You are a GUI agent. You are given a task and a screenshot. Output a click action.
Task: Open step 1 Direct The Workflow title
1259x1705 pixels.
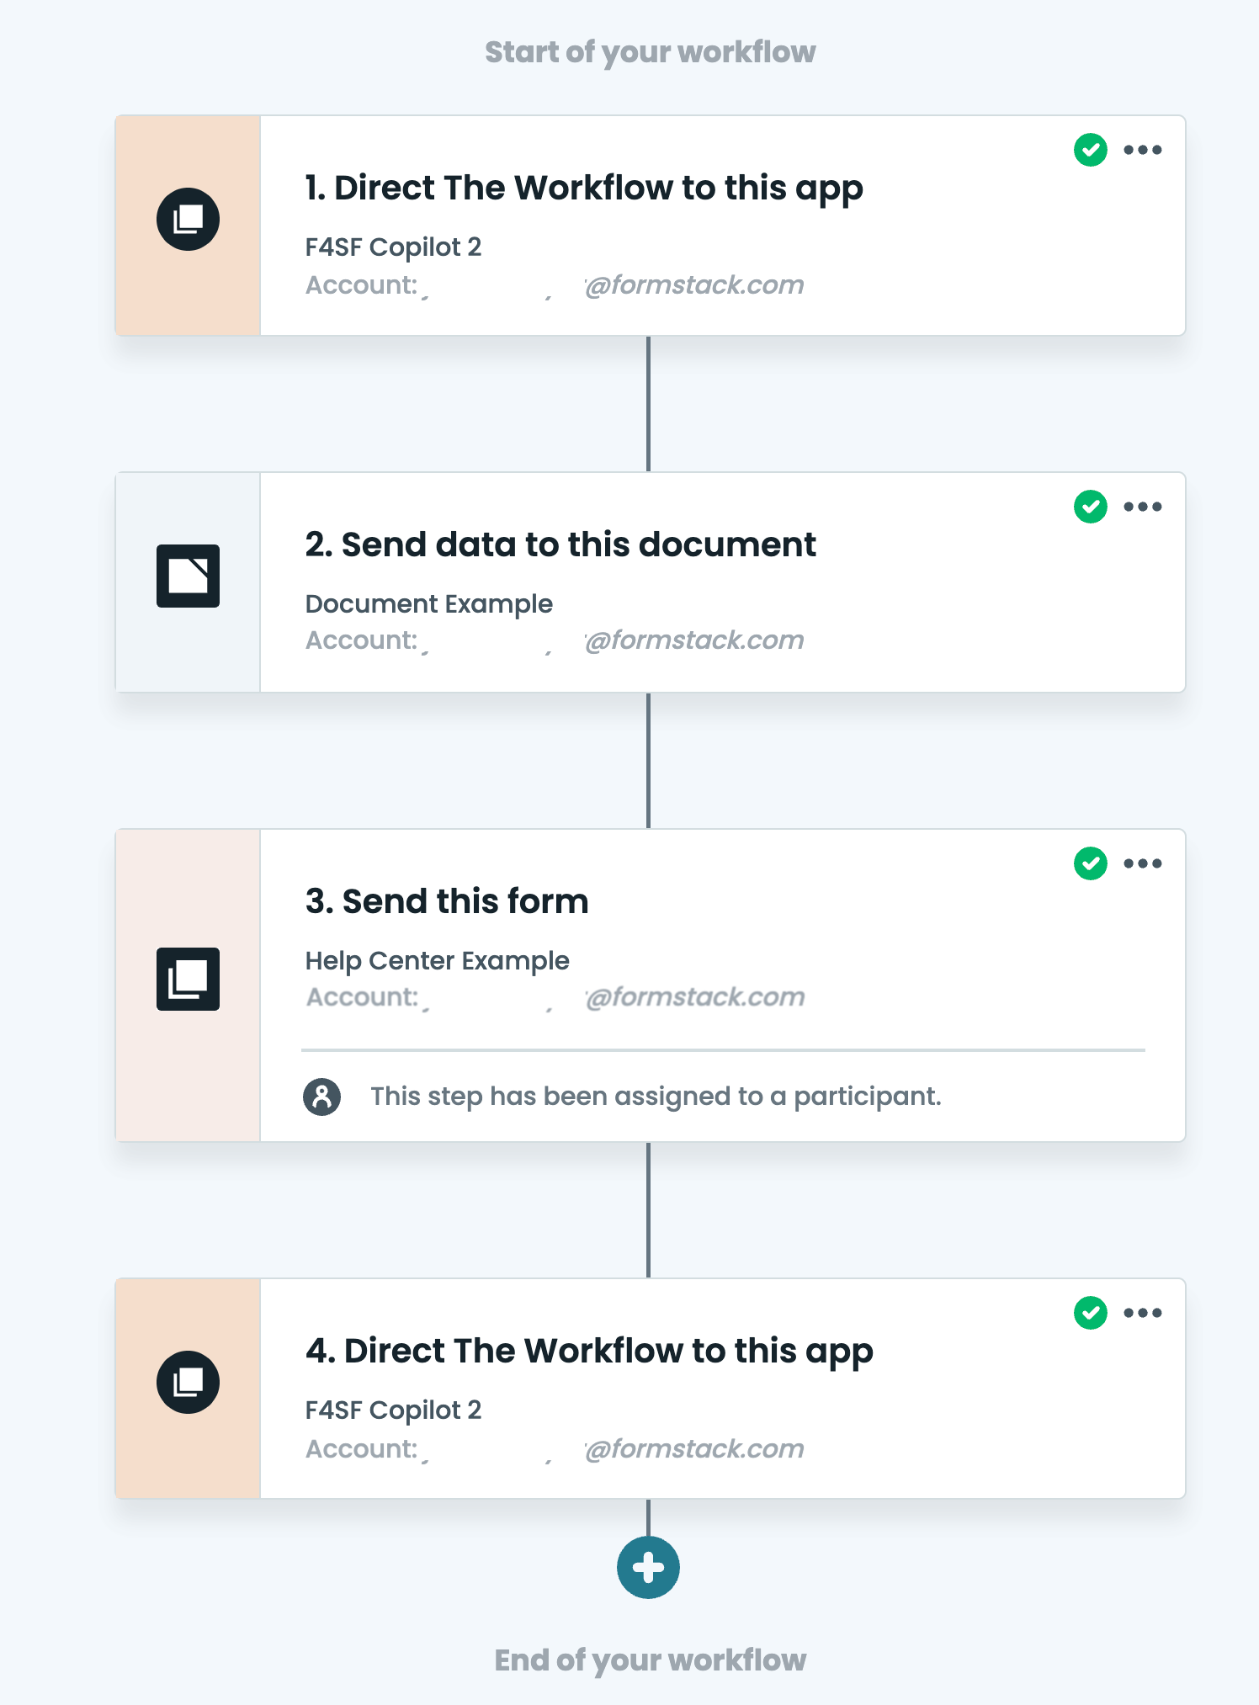583,188
